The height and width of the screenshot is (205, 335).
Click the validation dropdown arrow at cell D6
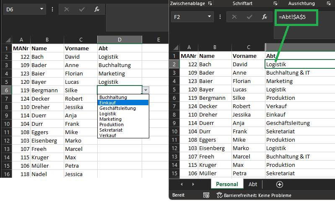145,90
